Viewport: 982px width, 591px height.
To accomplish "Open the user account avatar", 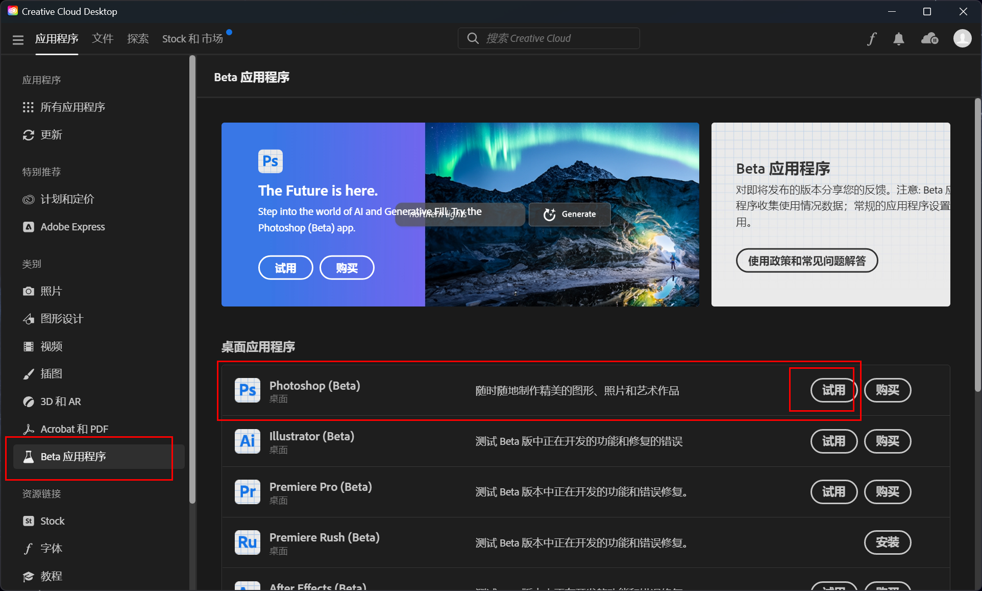I will tap(963, 38).
